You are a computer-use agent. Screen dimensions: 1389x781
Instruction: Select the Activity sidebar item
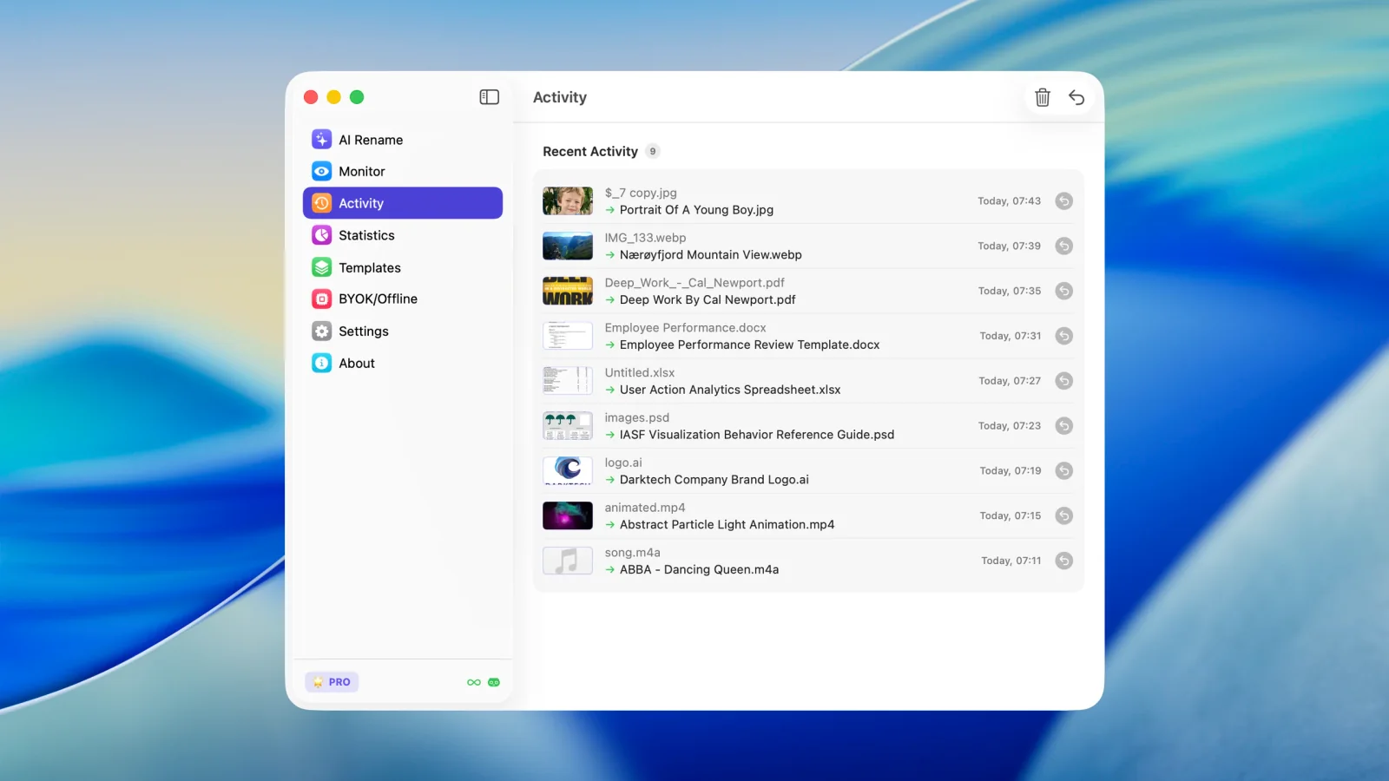403,203
